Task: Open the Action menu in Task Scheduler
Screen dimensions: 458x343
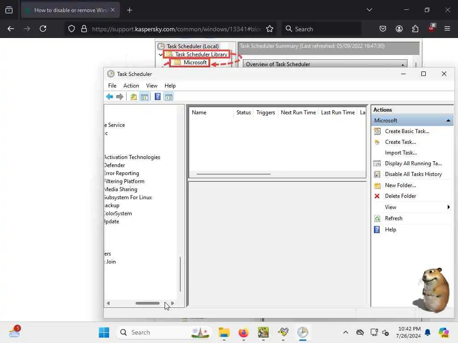Action: pos(131,85)
